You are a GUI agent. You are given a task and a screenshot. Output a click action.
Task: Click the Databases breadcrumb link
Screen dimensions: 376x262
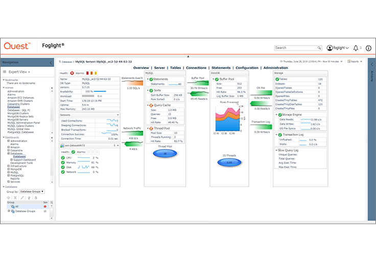point(66,62)
